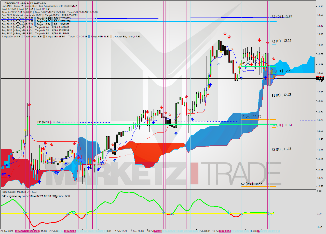
Task: Click the 'PP (MN) | 11.67' monthly pivot label
Action: coord(49,122)
